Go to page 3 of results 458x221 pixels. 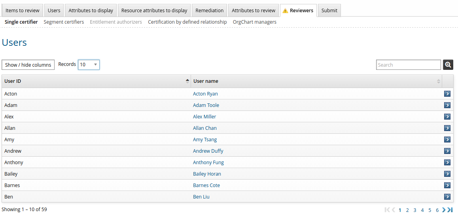point(415,210)
